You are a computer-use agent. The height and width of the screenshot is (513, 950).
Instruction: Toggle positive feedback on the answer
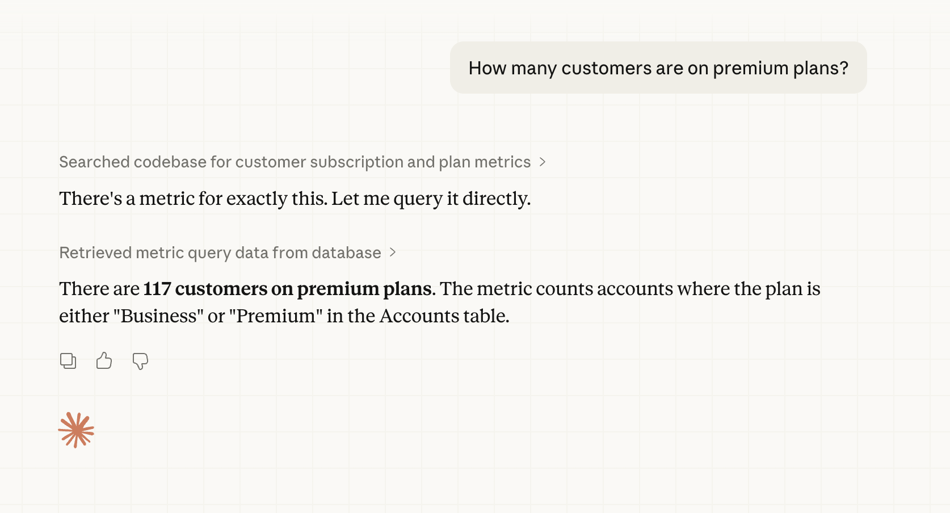[x=104, y=360]
